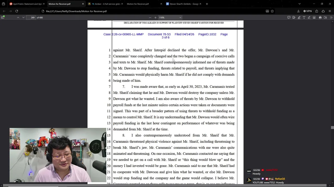Image resolution: width=334 pixels, height=187 pixels.
Task: Open a new tab with plus button
Action: click(x=207, y=4)
